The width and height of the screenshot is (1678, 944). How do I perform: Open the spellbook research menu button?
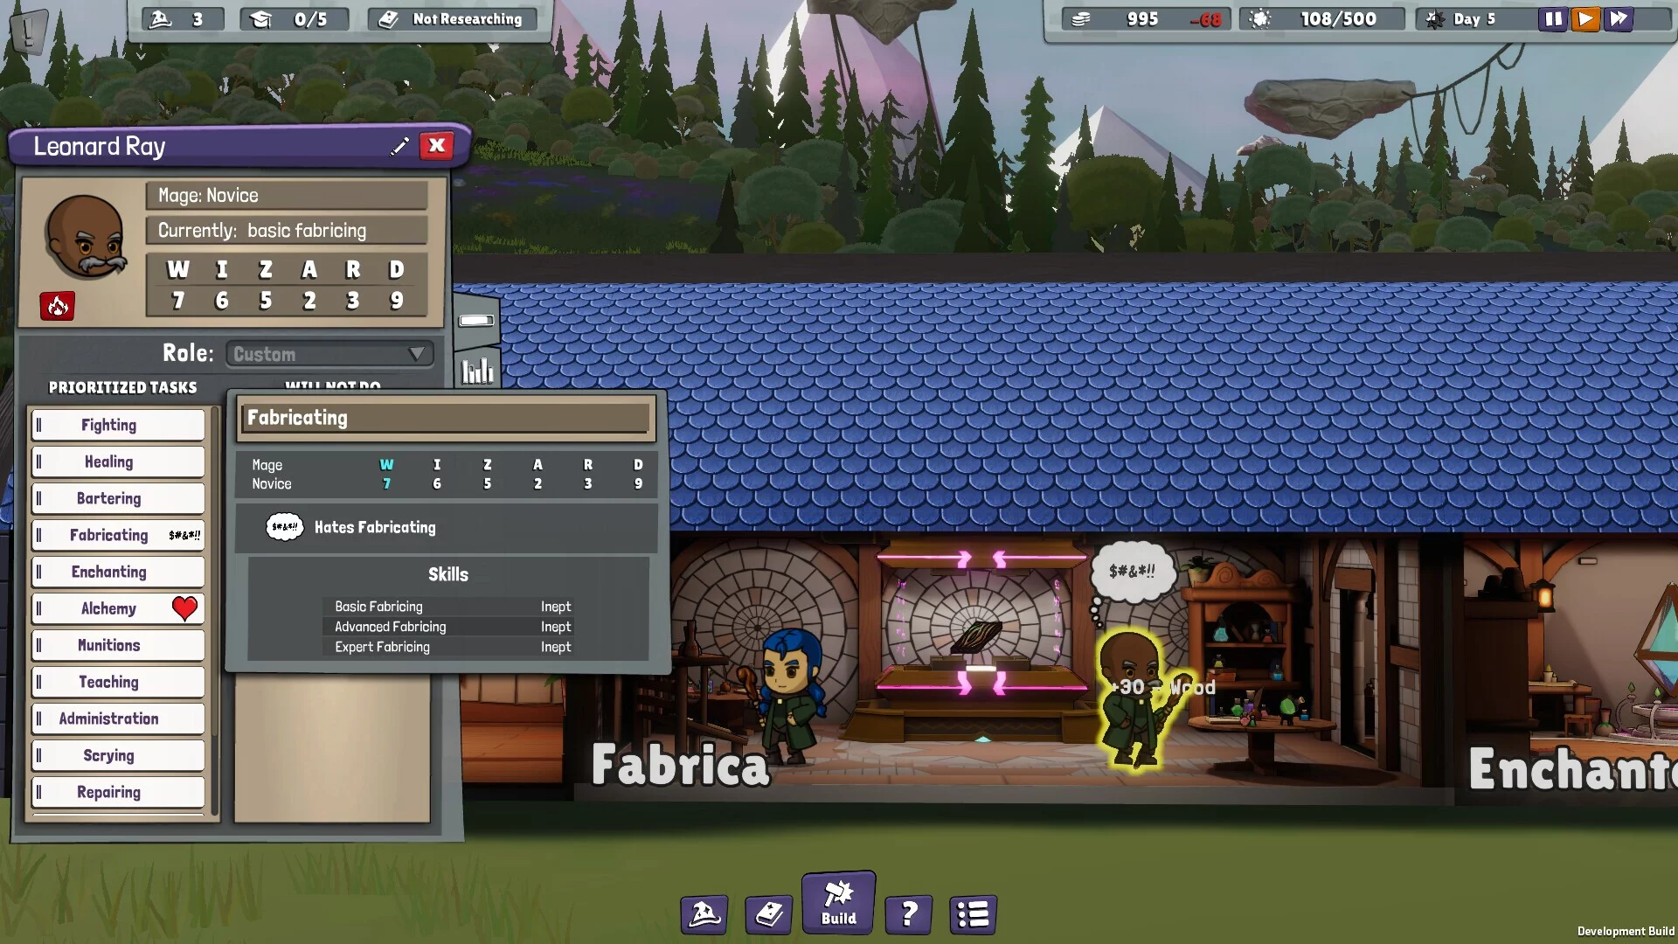point(769,914)
